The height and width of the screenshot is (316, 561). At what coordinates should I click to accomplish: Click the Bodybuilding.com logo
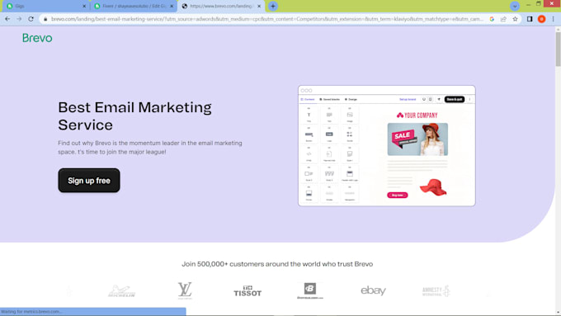[x=310, y=290]
